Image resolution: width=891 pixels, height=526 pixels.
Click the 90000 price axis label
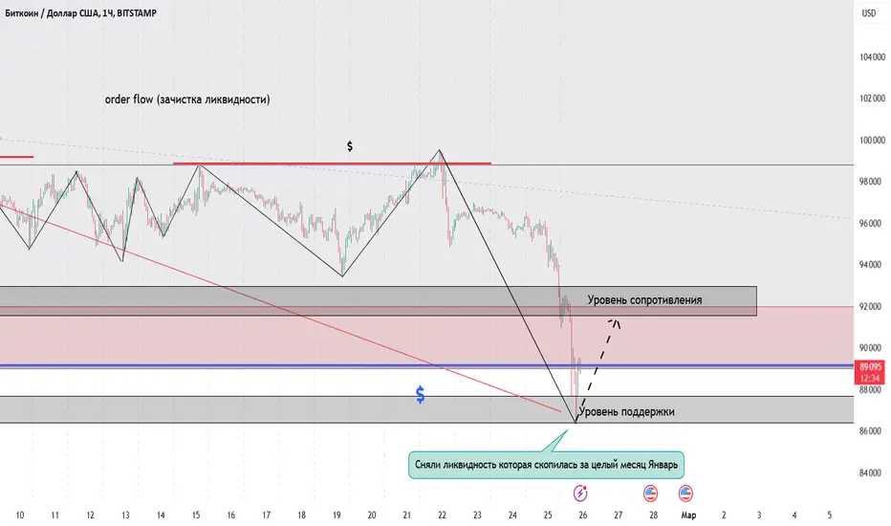(872, 348)
